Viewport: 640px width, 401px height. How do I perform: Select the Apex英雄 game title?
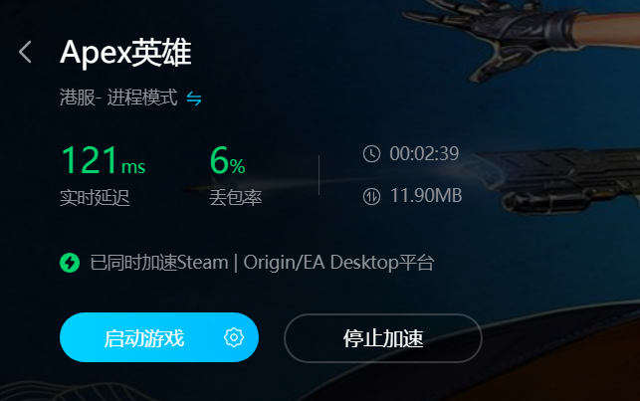[125, 53]
